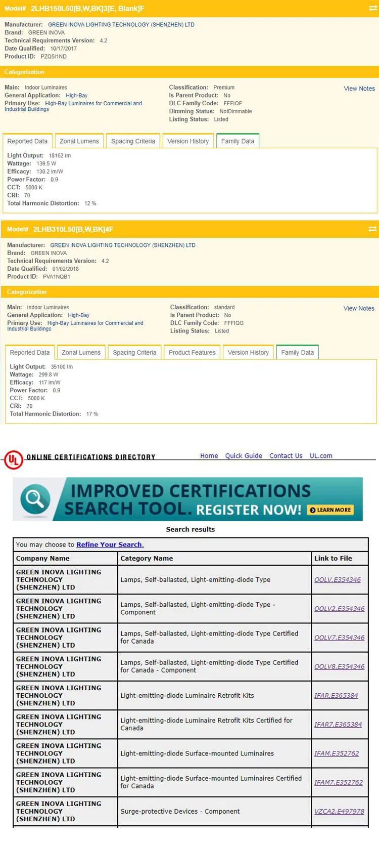
Task: Go to Quick Guide in UL navigation
Action: tap(244, 456)
